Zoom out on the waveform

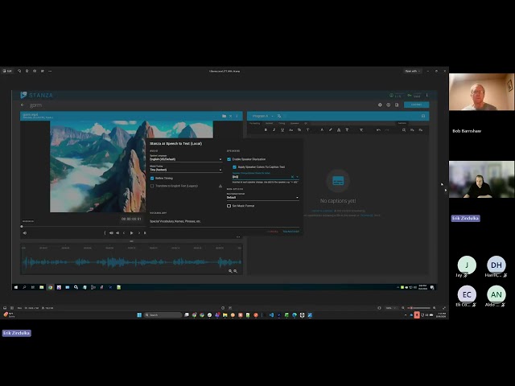click(236, 271)
